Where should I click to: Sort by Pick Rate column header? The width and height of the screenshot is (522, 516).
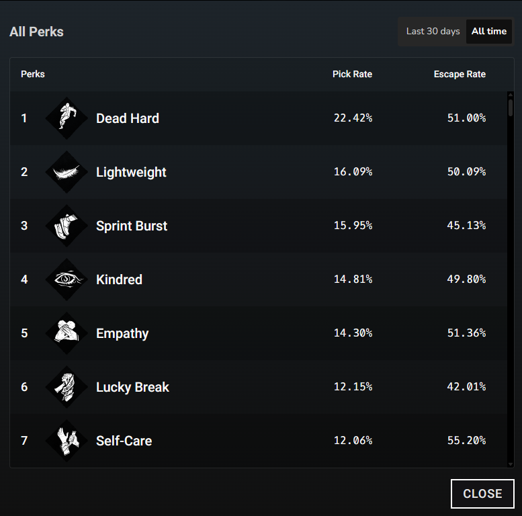(352, 74)
